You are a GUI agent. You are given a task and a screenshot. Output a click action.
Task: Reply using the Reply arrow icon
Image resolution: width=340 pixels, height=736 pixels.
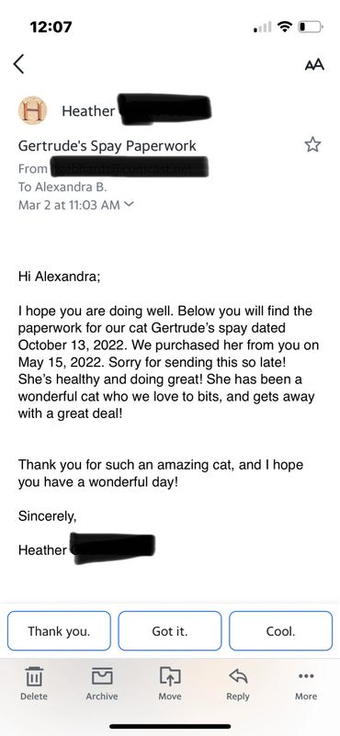click(238, 684)
